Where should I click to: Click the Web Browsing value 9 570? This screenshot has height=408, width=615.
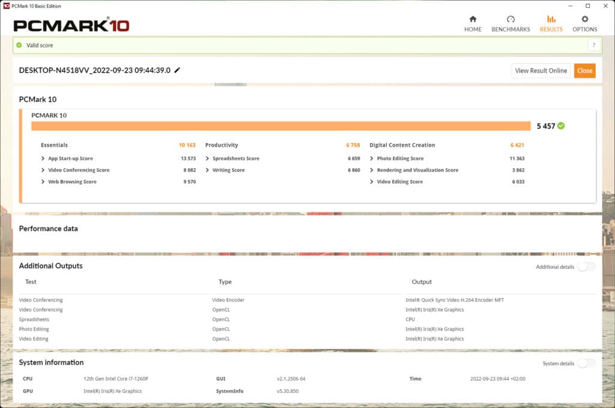pos(189,182)
